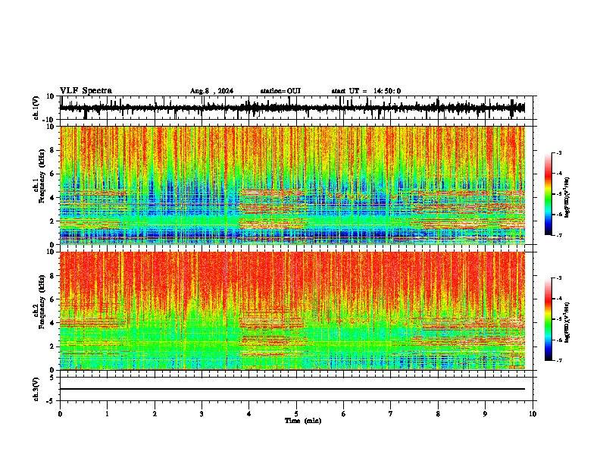Click the time axis end label "10"
Viewport: 600px width, 464px height.
(533, 414)
